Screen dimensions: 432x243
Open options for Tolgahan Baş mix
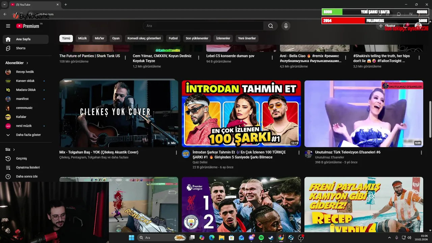pyautogui.click(x=176, y=153)
